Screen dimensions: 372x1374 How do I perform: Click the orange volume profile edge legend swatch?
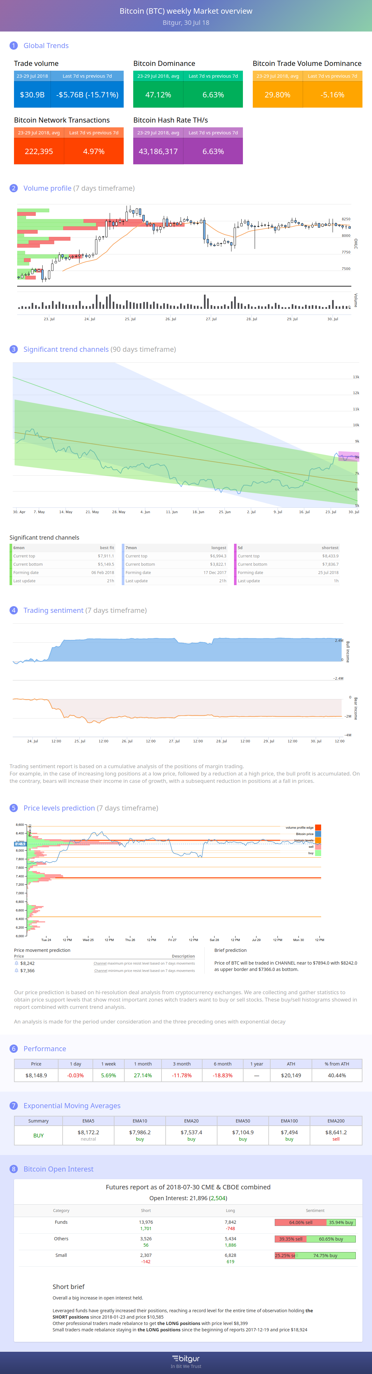[318, 827]
